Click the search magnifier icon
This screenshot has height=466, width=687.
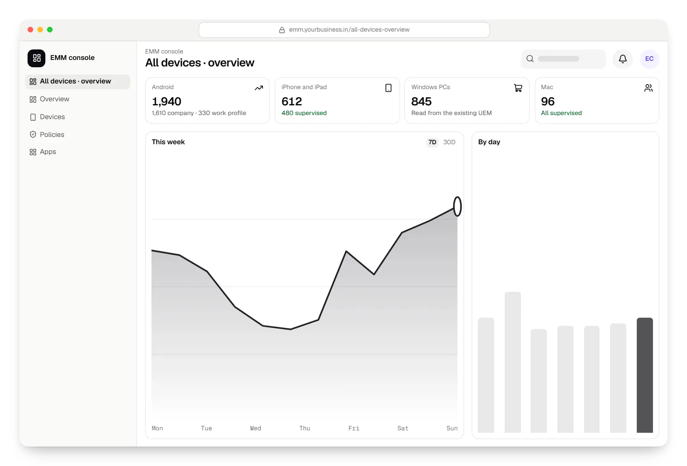click(530, 59)
